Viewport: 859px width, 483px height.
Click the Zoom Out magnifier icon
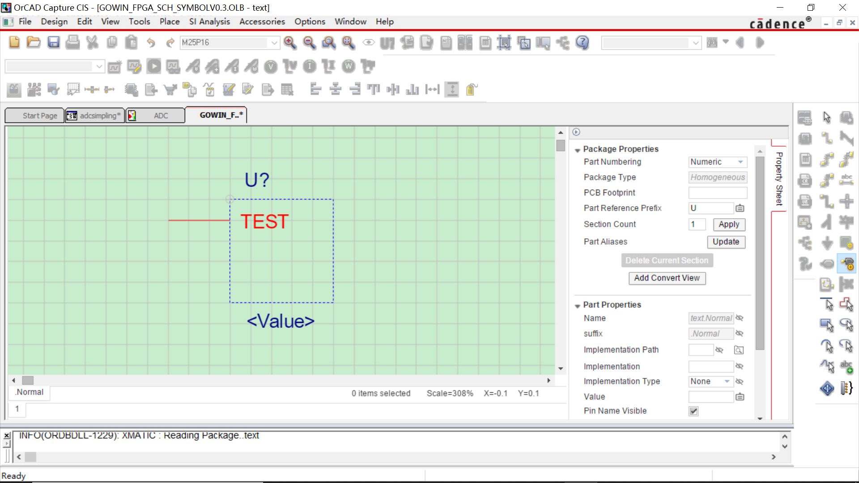(309, 42)
